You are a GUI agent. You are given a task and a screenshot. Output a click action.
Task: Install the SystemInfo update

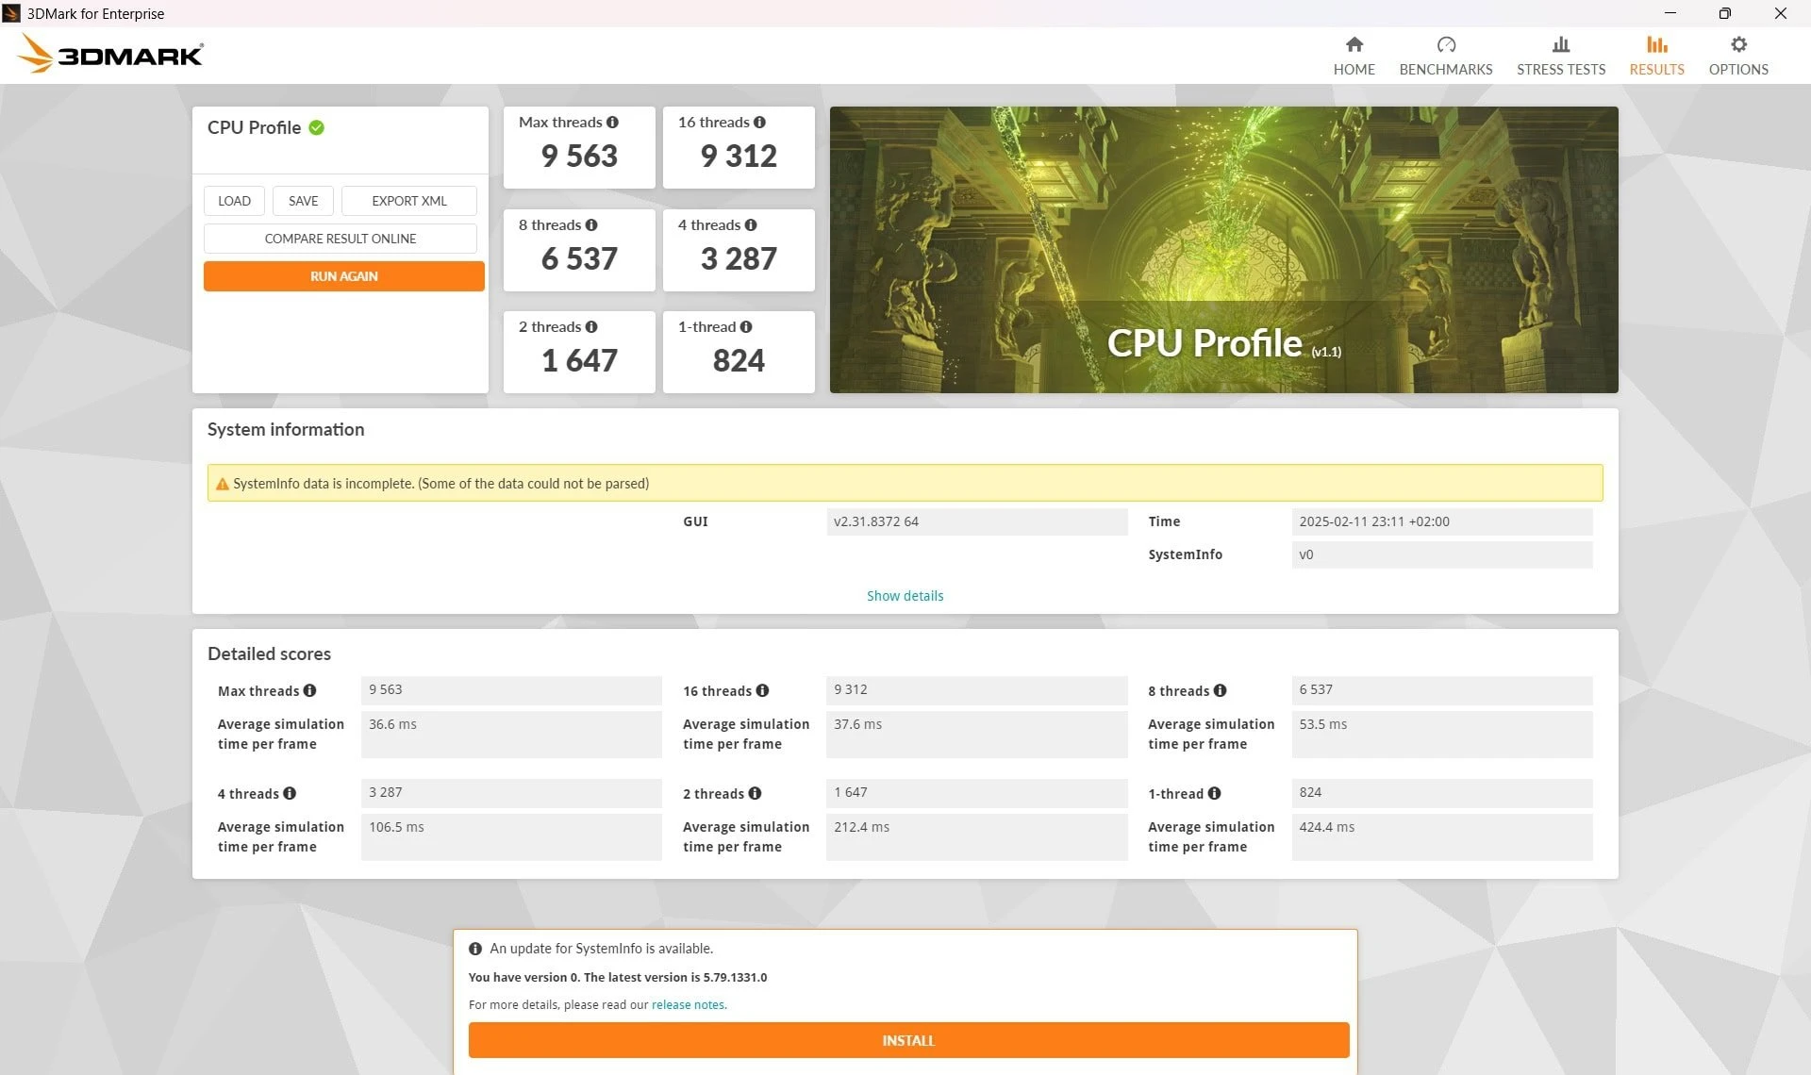click(x=908, y=1040)
